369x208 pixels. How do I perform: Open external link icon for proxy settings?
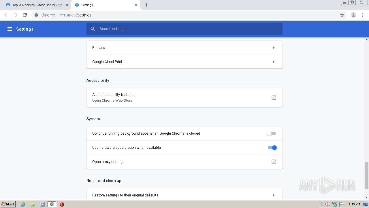(274, 162)
